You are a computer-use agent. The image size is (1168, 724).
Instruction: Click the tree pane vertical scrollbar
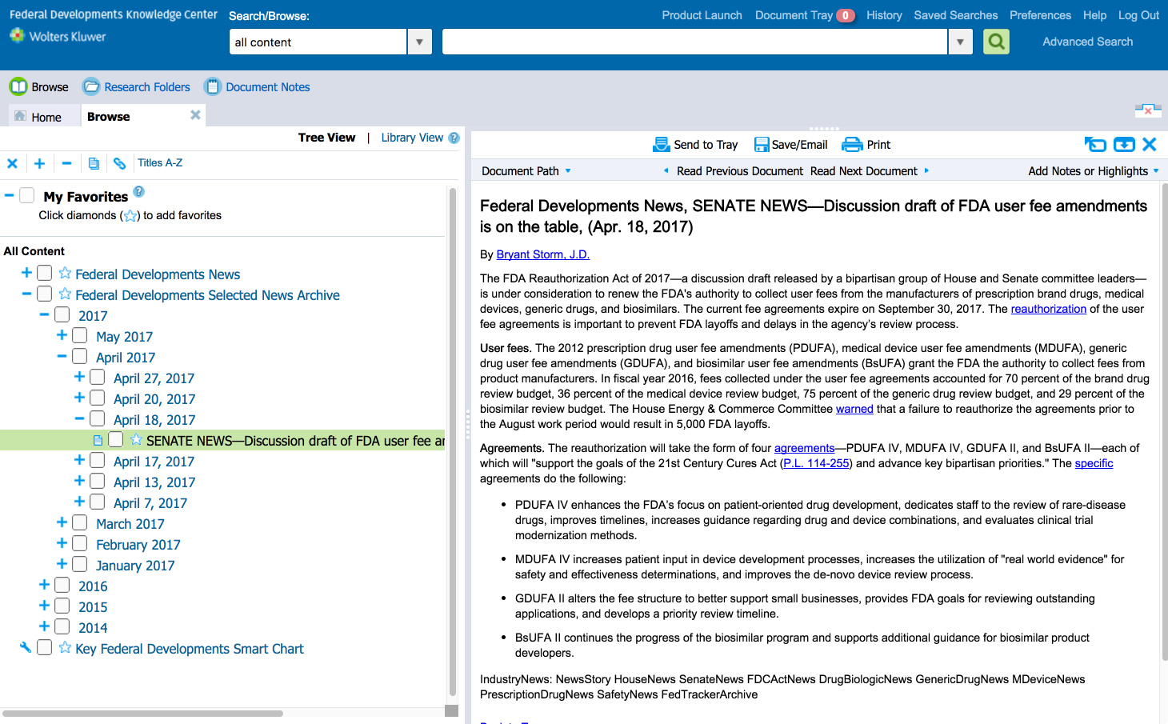click(453, 442)
